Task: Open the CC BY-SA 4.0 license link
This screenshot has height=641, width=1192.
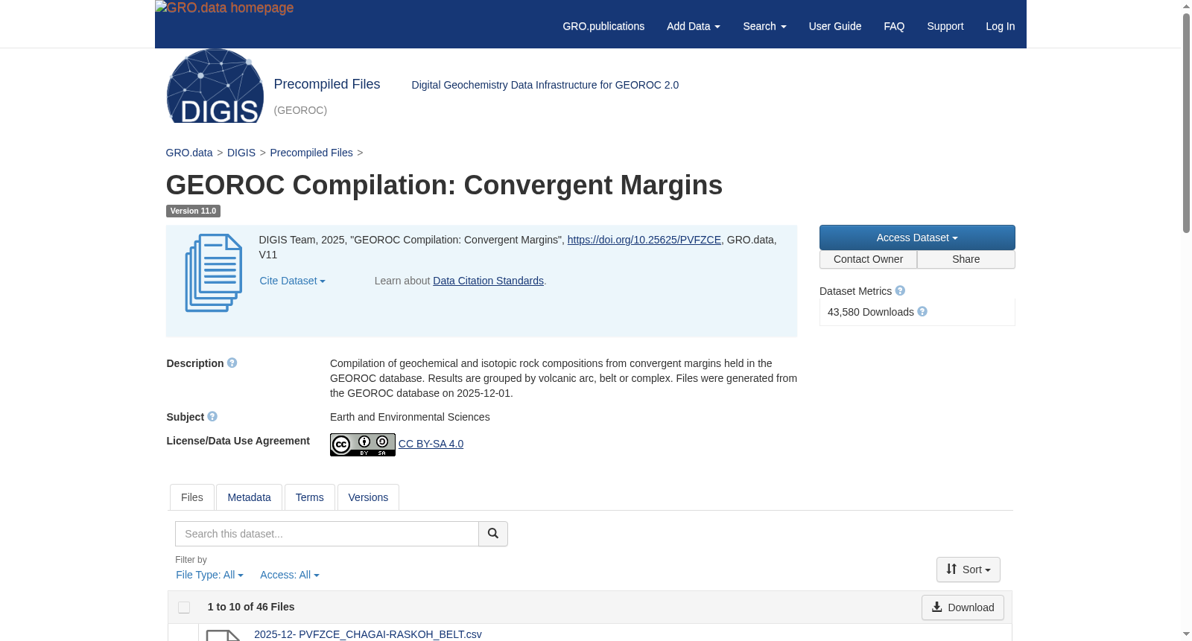Action: [431, 444]
